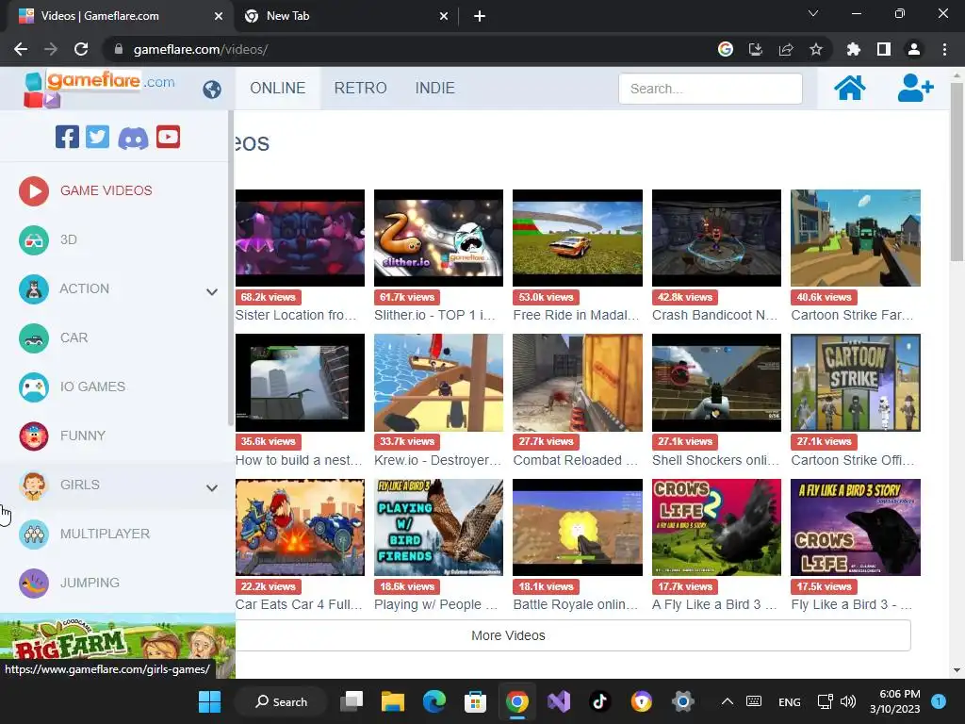This screenshot has width=965, height=724.
Task: Click the page vertical scrollbar
Action: 957,173
